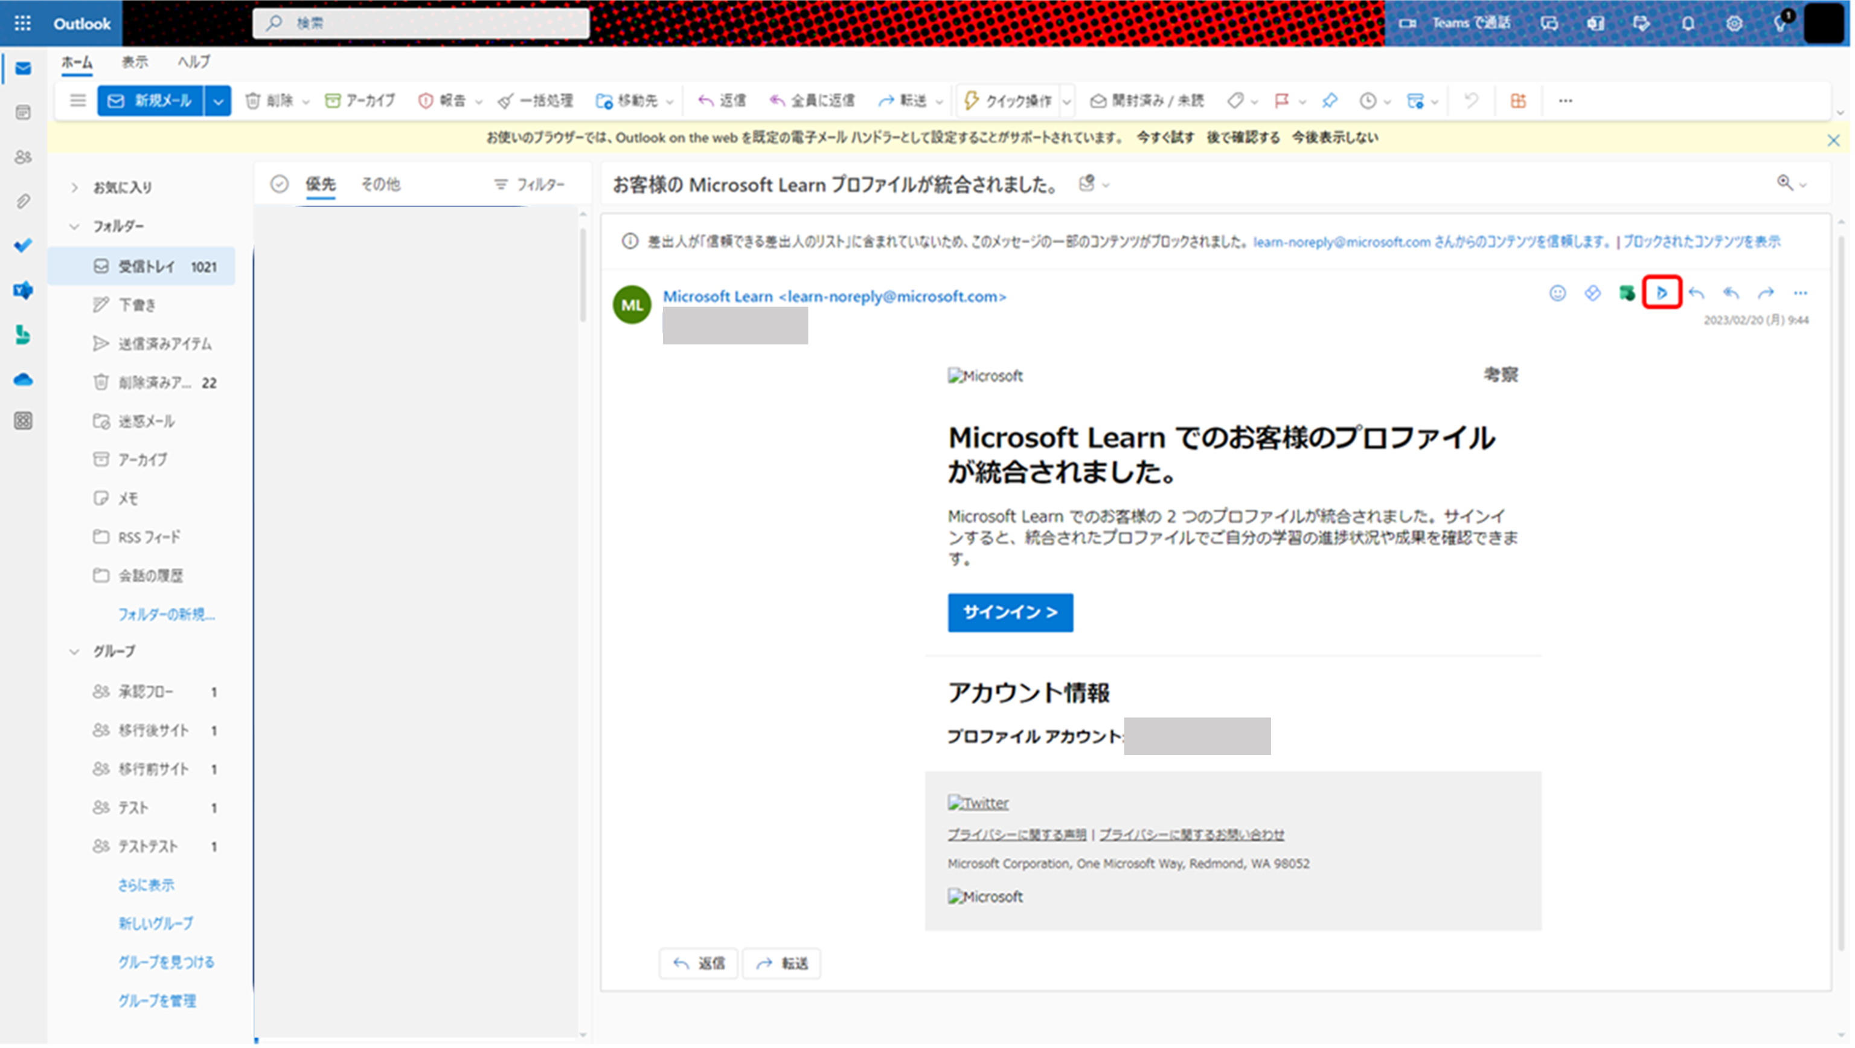Switch to the View ribbon tab

[x=135, y=63]
